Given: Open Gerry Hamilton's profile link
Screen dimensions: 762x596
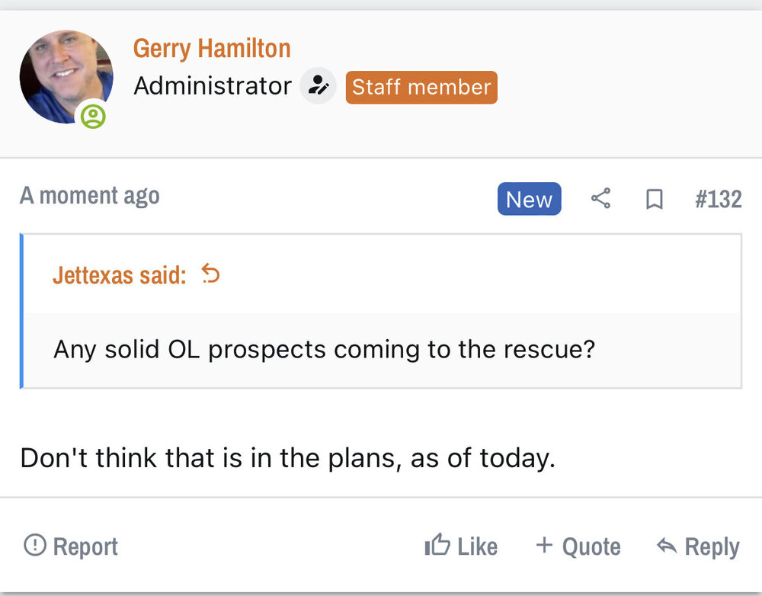Looking at the screenshot, I should click(212, 49).
